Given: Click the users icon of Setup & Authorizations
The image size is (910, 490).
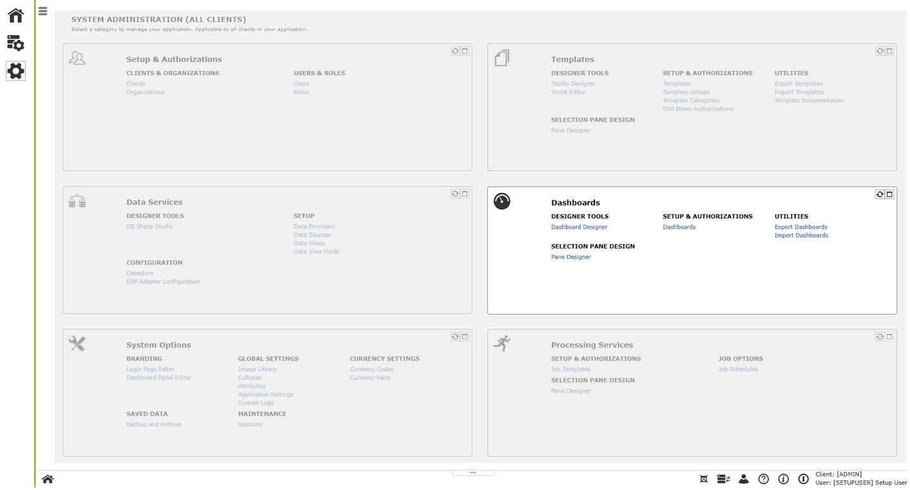Looking at the screenshot, I should pyautogui.click(x=77, y=58).
